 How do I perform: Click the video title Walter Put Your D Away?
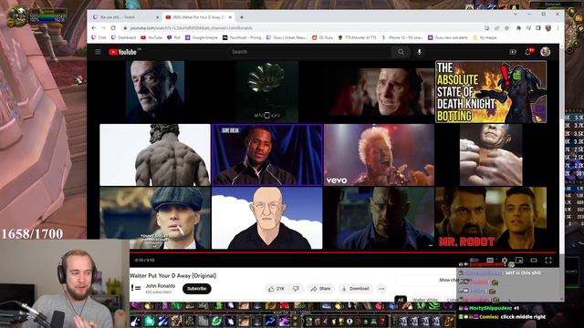point(173,275)
